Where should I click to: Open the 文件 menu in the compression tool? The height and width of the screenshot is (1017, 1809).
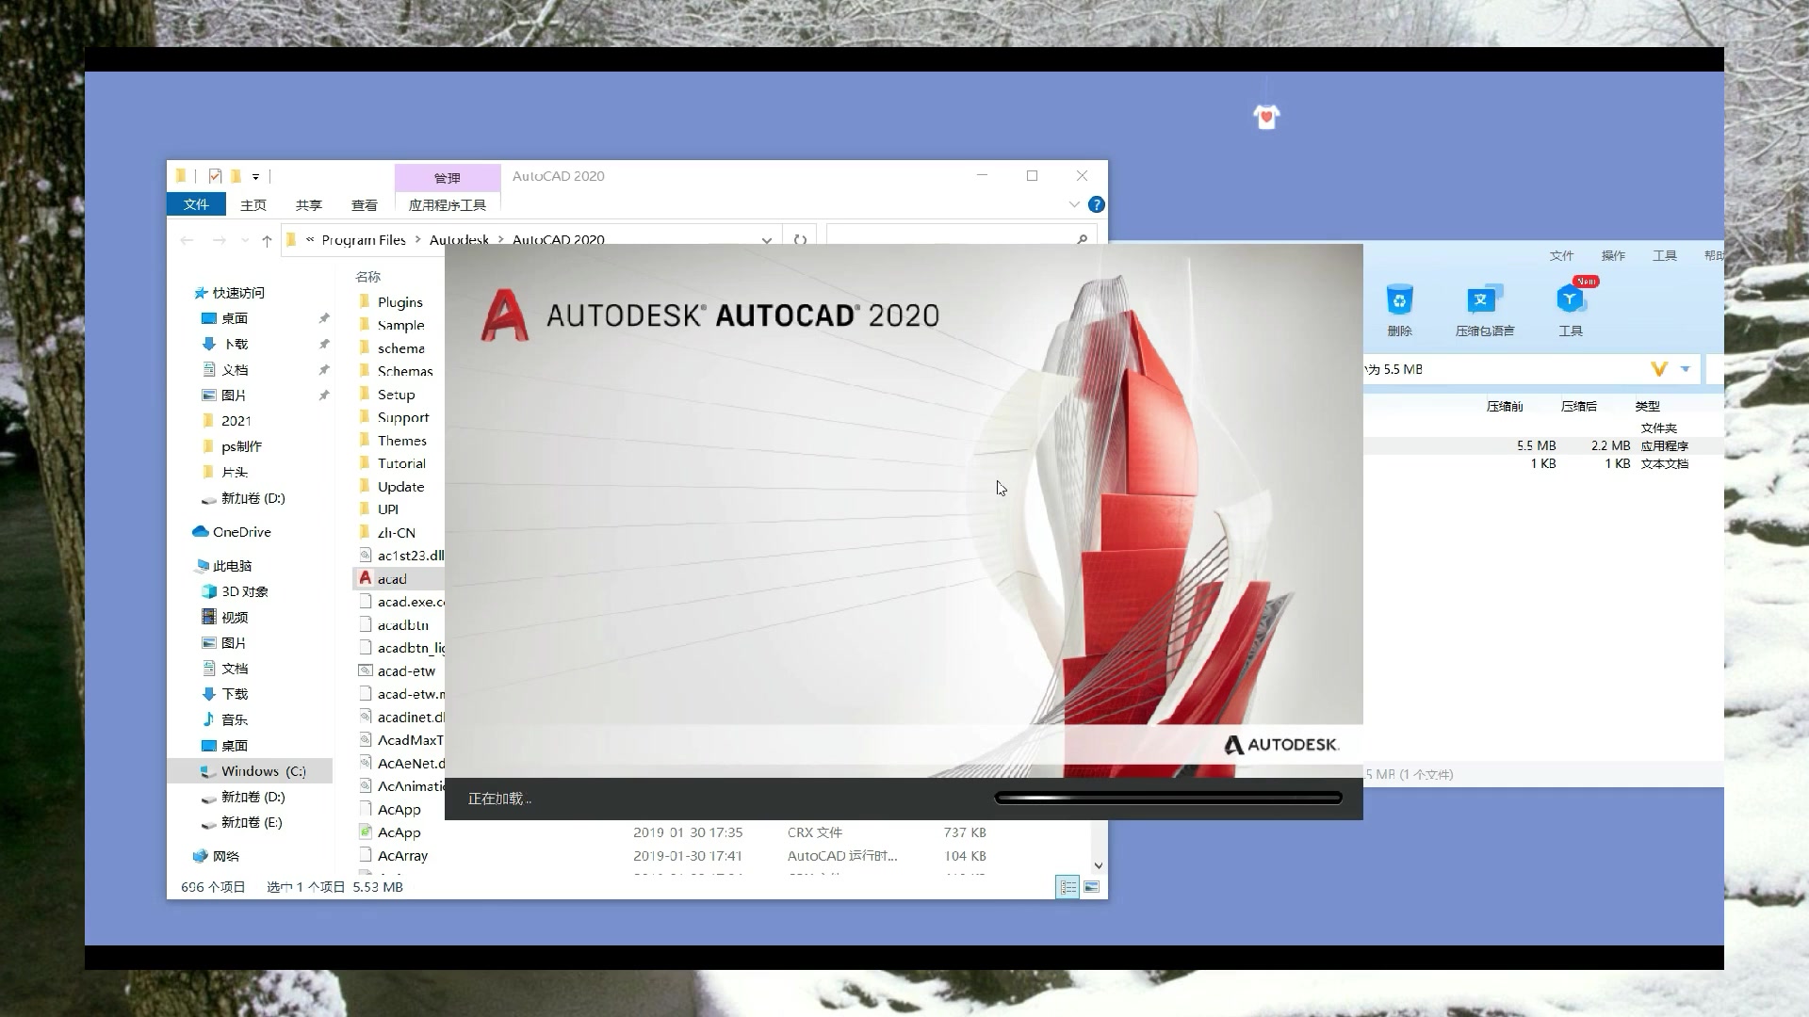point(1561,255)
